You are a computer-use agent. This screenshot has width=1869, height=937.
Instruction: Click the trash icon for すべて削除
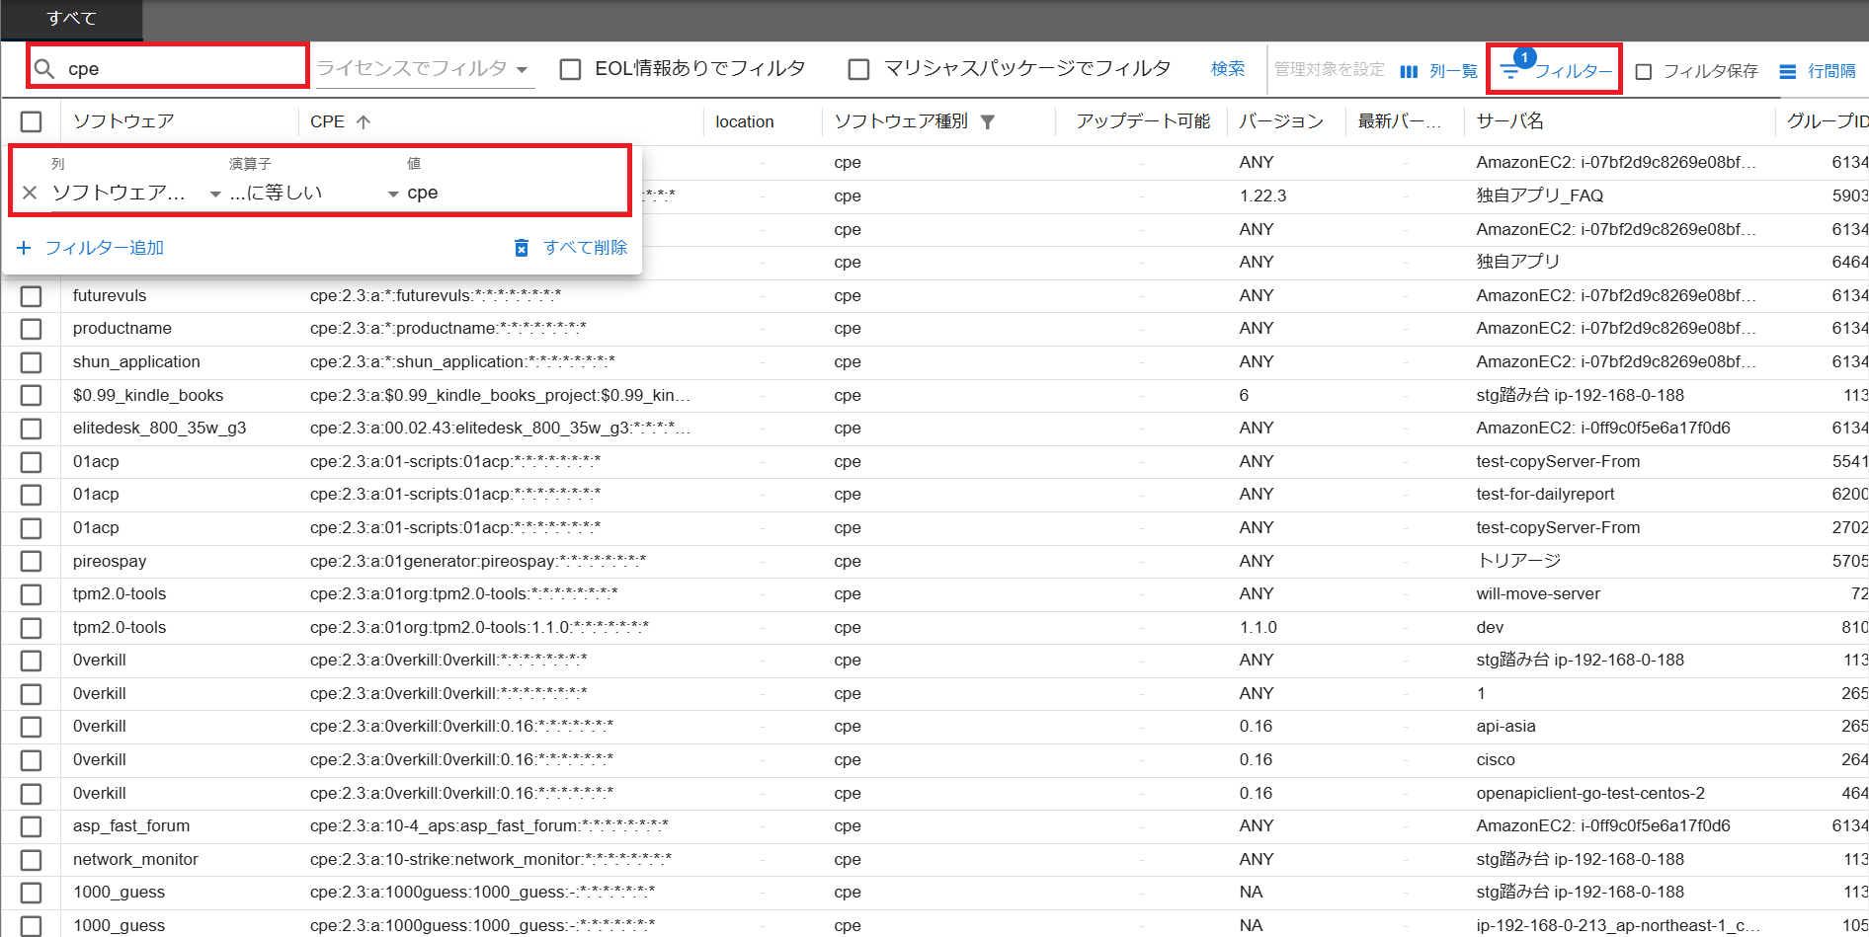tap(522, 248)
